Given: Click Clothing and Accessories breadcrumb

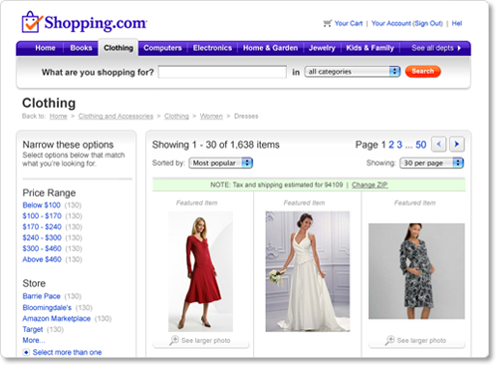Looking at the screenshot, I should coord(116,116).
